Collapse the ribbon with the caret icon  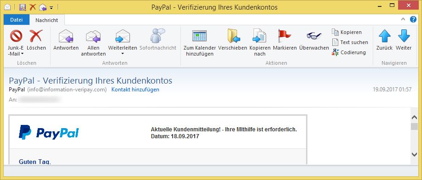pyautogui.click(x=403, y=19)
